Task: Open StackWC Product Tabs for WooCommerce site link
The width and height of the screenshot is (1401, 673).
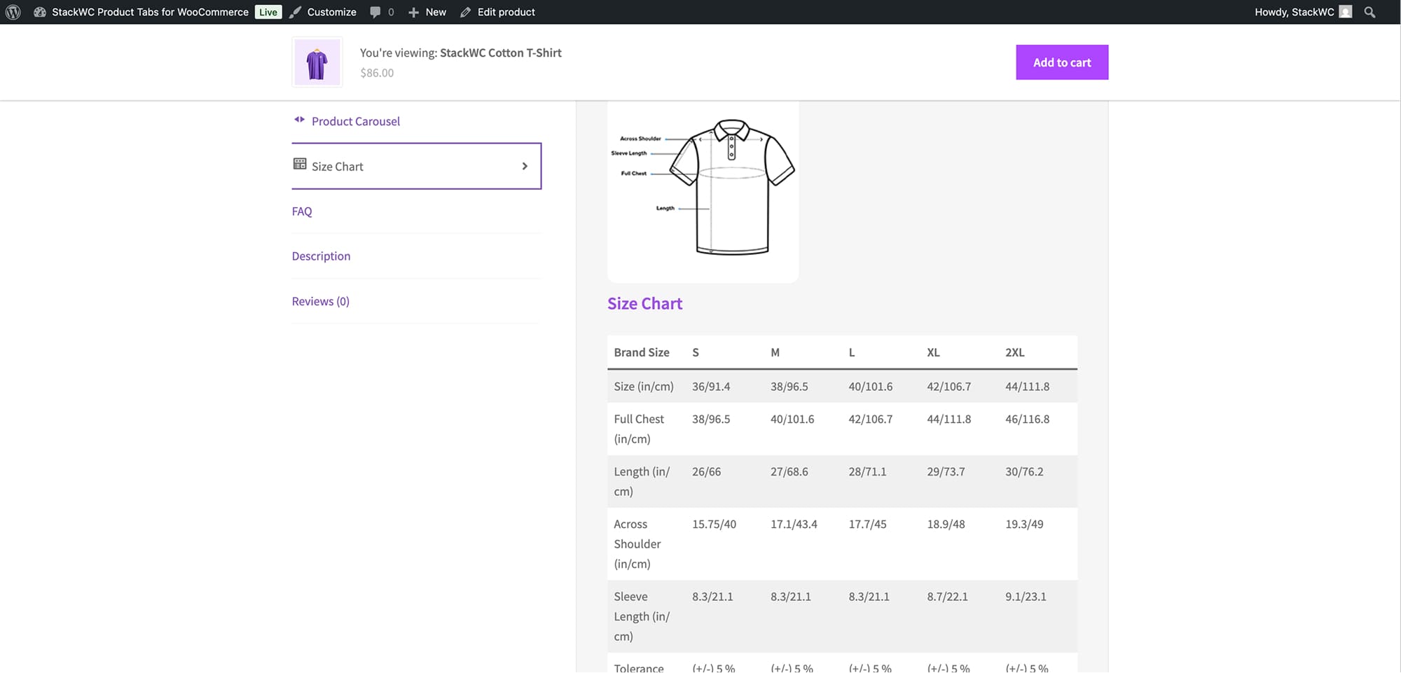Action: click(x=150, y=12)
